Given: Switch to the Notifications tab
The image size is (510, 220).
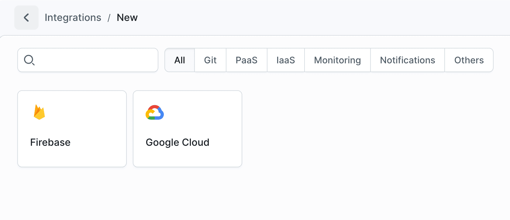Looking at the screenshot, I should click(x=407, y=60).
